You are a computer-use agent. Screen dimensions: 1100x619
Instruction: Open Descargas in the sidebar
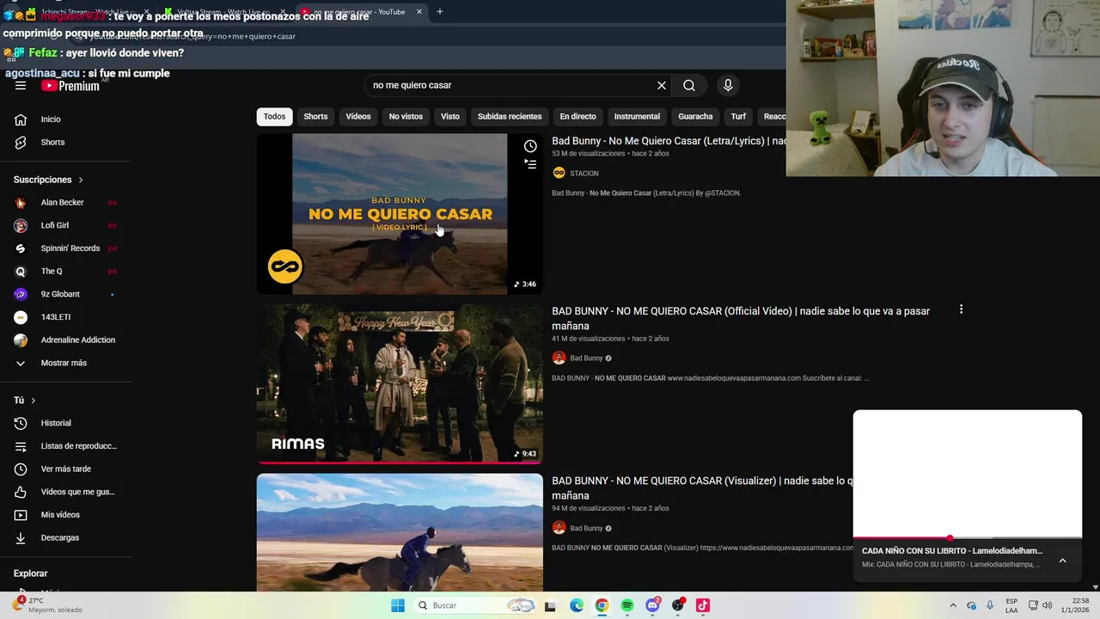pos(66,537)
